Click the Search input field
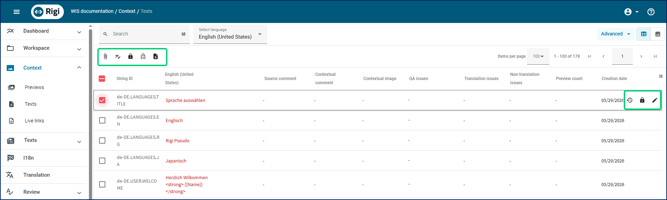This screenshot has width=667, height=200. tap(144, 34)
